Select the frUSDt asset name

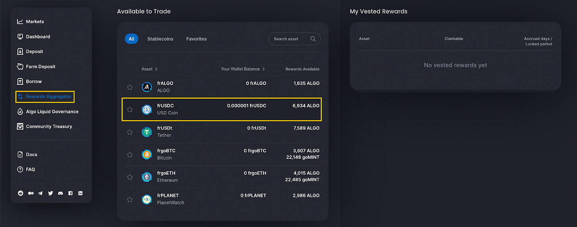[x=164, y=128]
